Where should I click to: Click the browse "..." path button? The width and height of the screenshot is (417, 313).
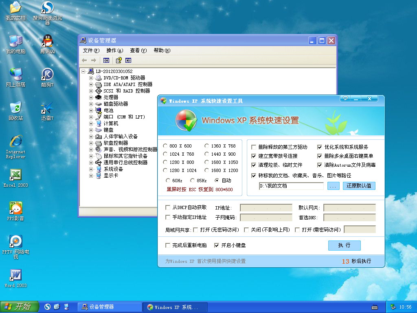tap(333, 186)
